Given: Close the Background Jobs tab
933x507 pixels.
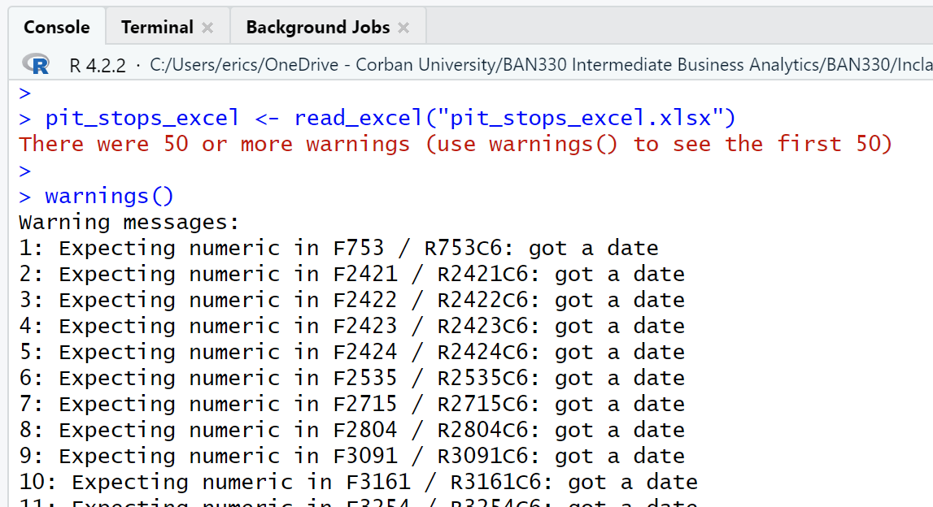Looking at the screenshot, I should [403, 28].
